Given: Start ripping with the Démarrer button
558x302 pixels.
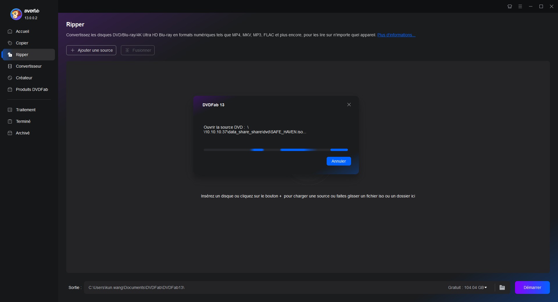Looking at the screenshot, I should [x=532, y=287].
